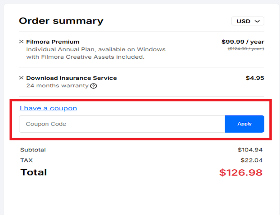Click the bold Total label
Image resolution: width=280 pixels, height=215 pixels.
point(34,172)
